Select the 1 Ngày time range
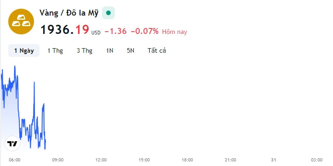 (24, 50)
